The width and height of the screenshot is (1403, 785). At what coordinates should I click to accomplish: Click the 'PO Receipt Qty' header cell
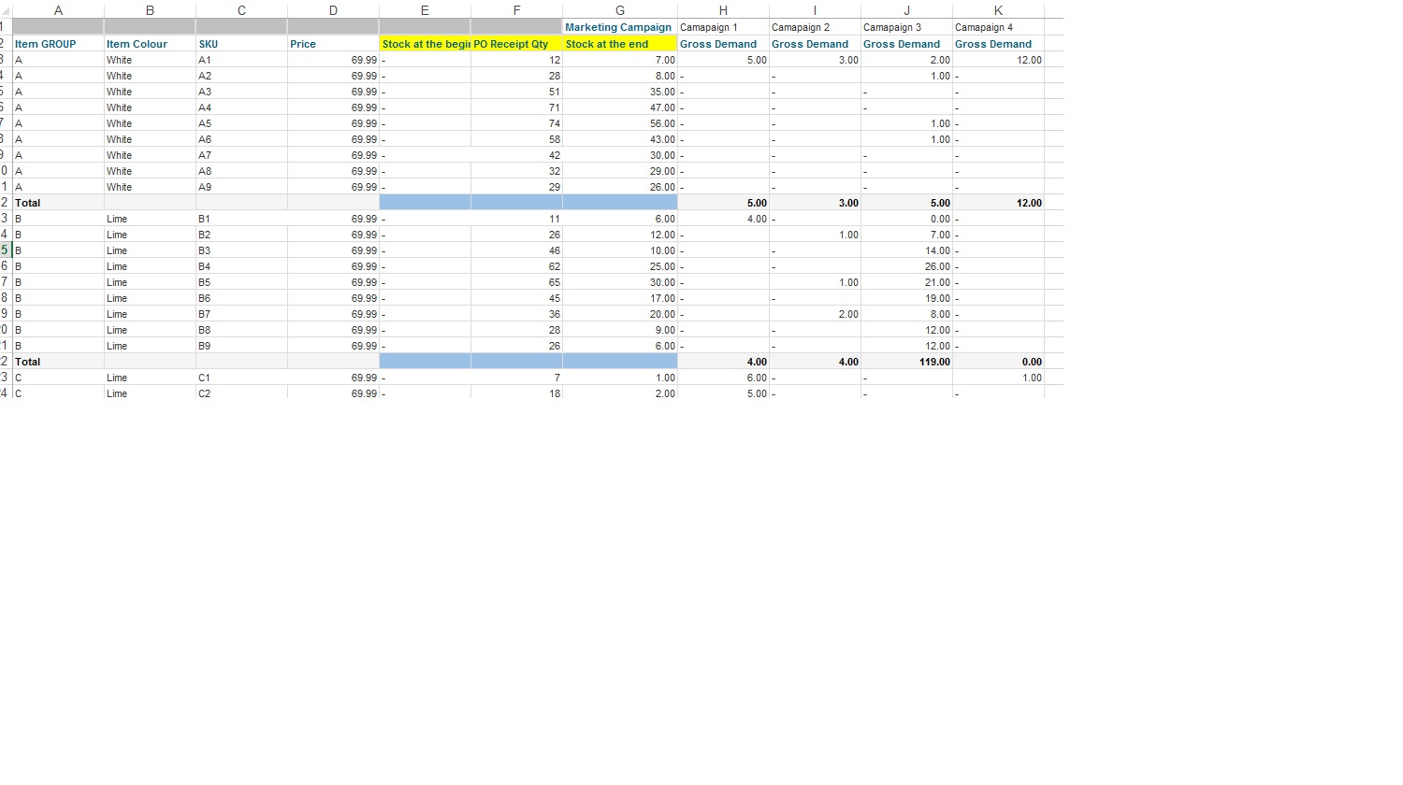(516, 44)
